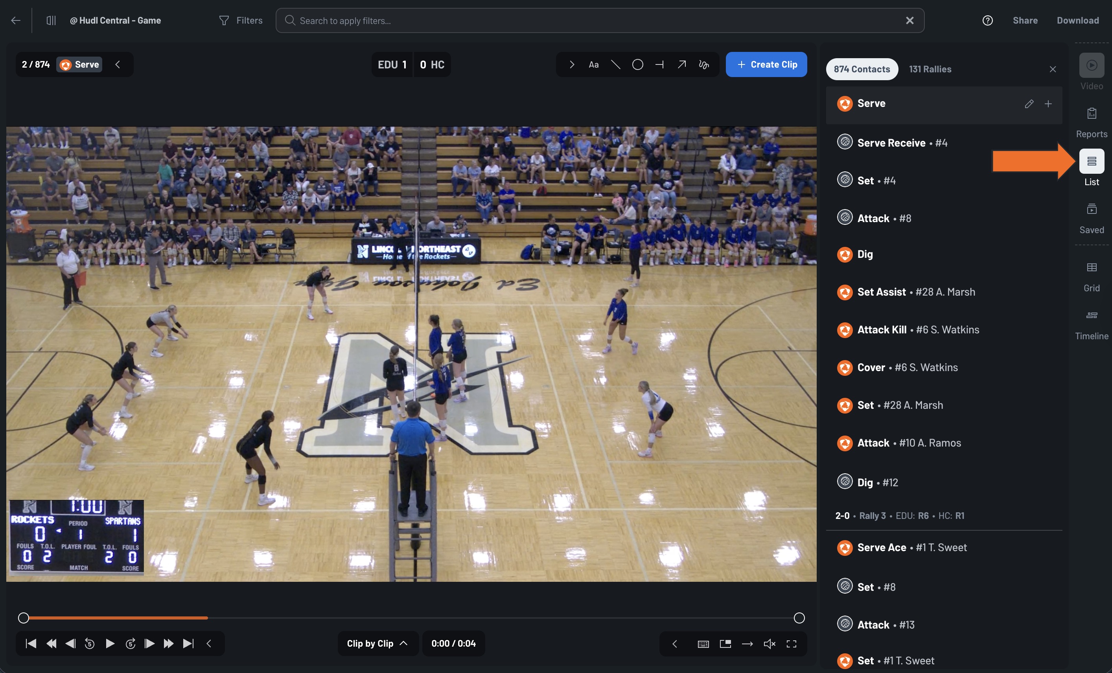Select the List view sidebar icon
This screenshot has width=1112, height=673.
[1091, 161]
